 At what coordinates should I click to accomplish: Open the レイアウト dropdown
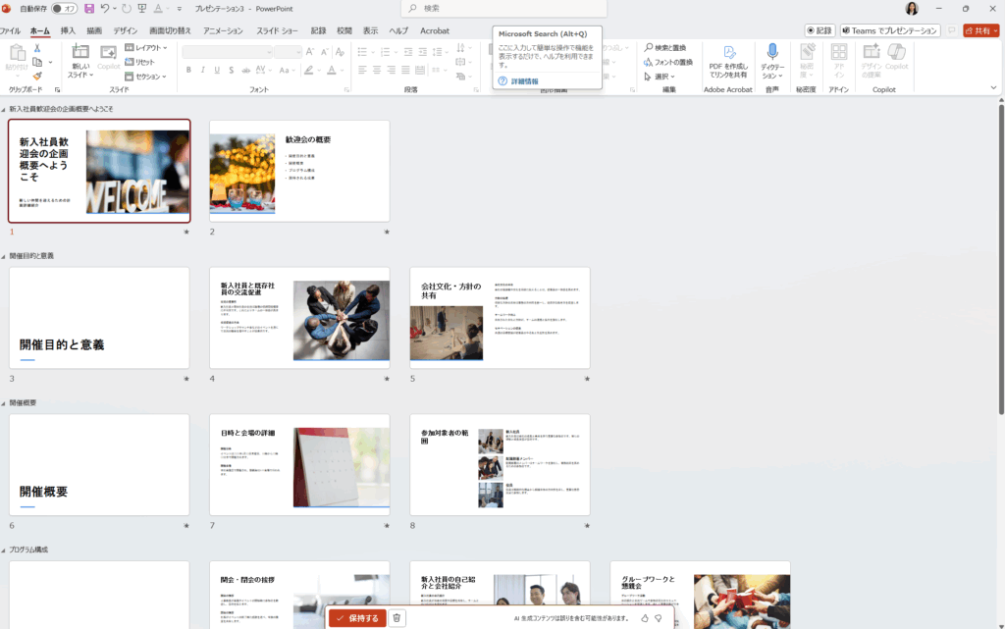(146, 47)
